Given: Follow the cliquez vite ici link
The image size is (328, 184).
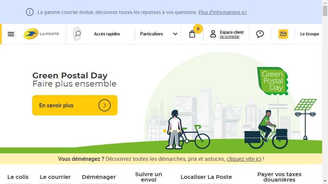Looking at the screenshot, I should [244, 159].
